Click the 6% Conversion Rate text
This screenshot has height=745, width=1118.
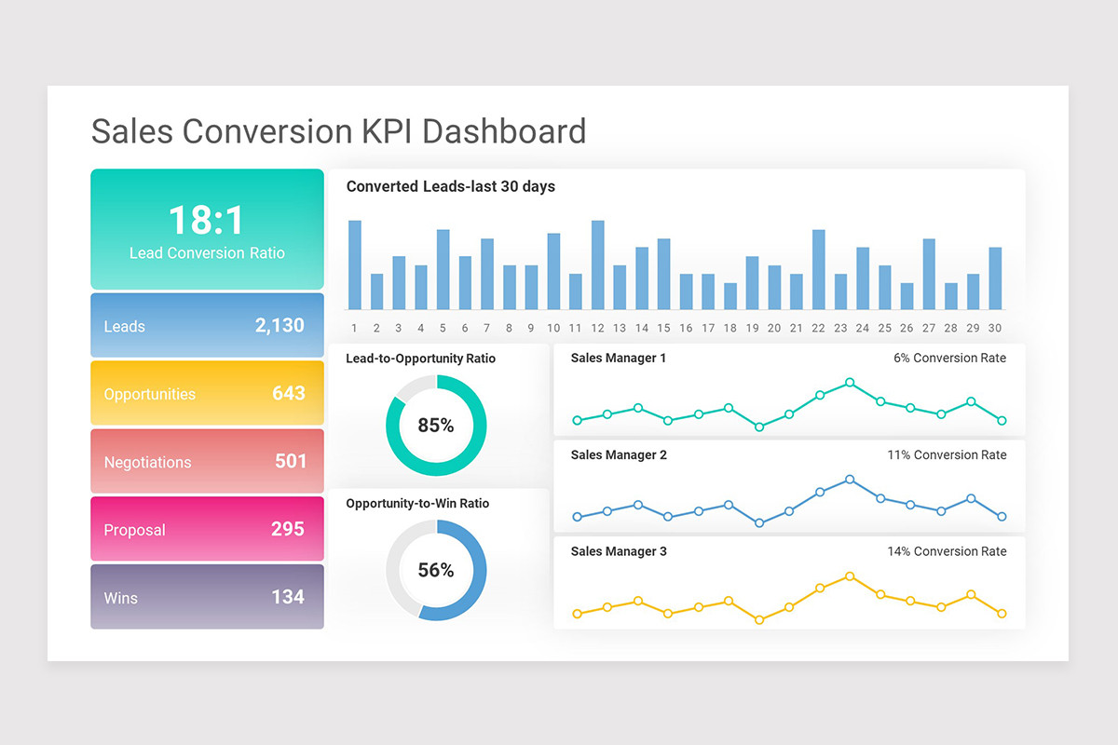click(949, 358)
